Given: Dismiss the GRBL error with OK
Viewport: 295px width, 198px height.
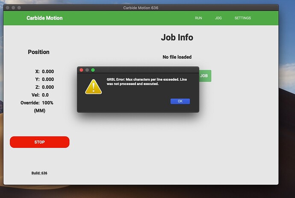Looking at the screenshot, I should pyautogui.click(x=180, y=101).
